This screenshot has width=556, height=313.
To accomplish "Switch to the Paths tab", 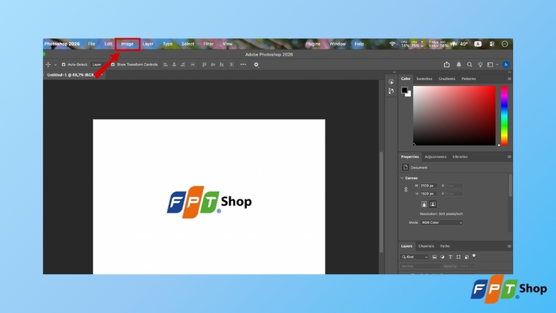I will point(445,246).
